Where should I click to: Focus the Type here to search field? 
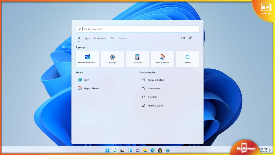137,29
